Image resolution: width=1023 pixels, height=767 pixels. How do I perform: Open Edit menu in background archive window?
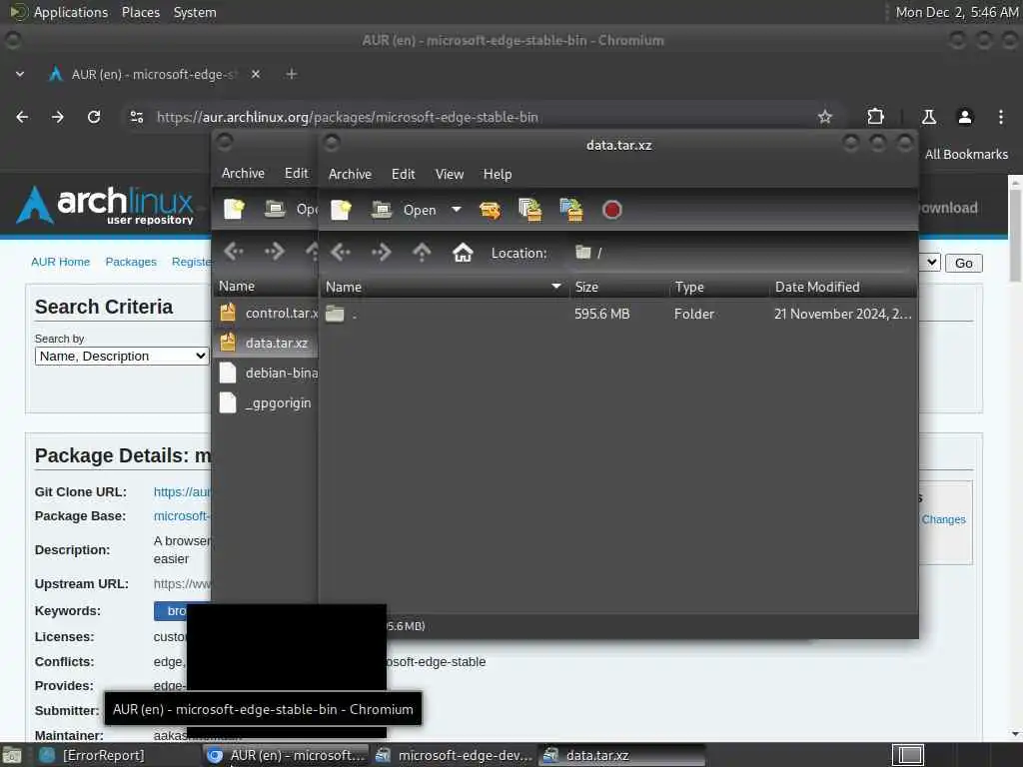tap(296, 174)
